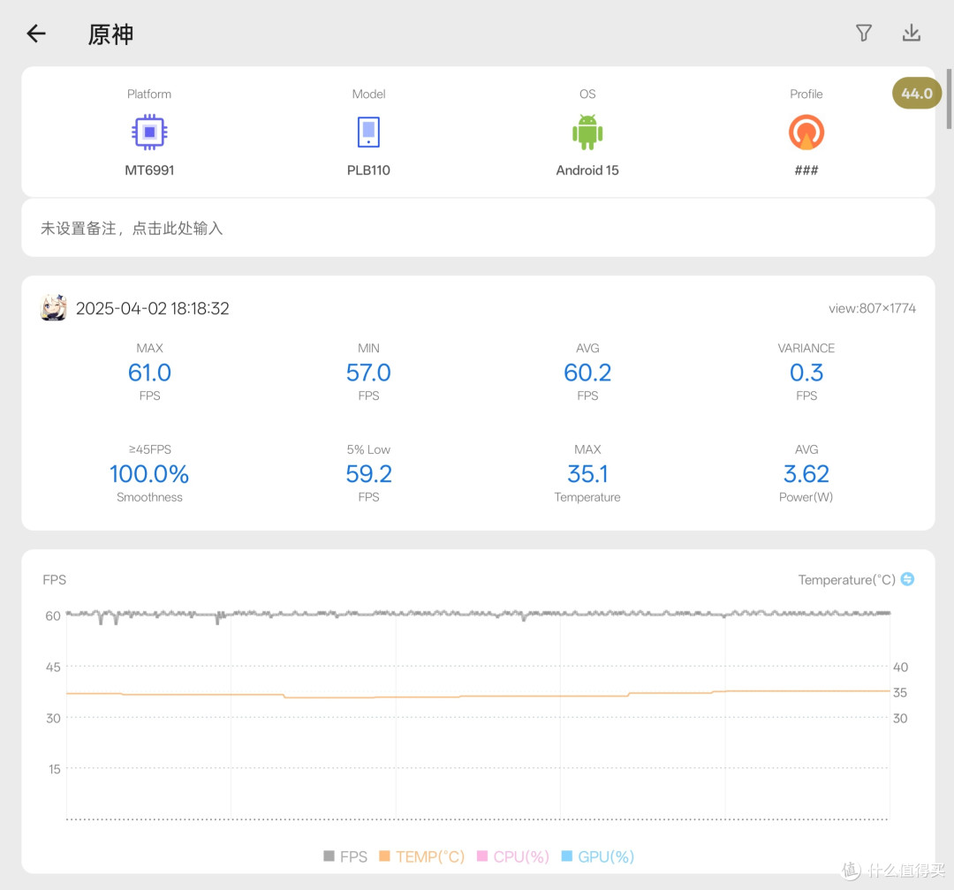Select the PLB110 model label
Screen dimensions: 954x890
click(x=368, y=170)
